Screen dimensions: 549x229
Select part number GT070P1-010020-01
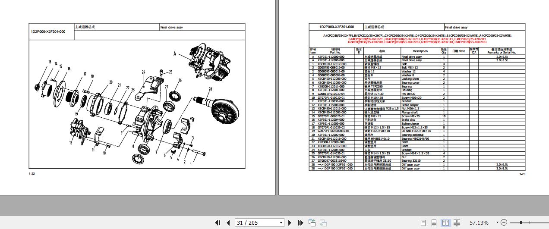tap(331, 97)
